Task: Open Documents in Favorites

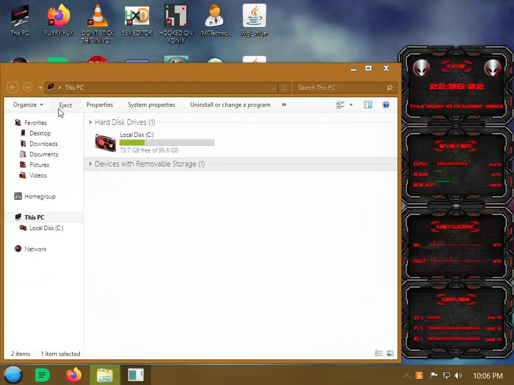Action: coord(44,154)
